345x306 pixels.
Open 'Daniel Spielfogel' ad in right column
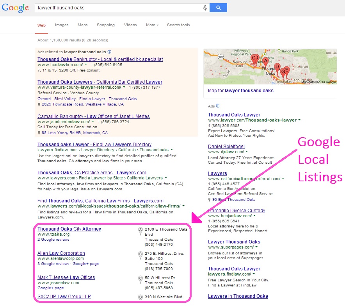point(226,146)
